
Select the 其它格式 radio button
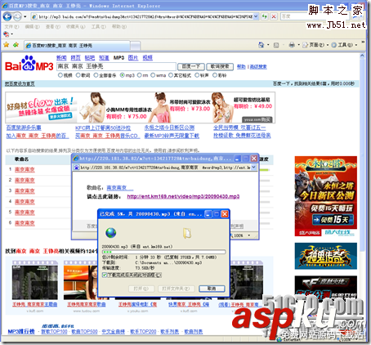click(171, 75)
